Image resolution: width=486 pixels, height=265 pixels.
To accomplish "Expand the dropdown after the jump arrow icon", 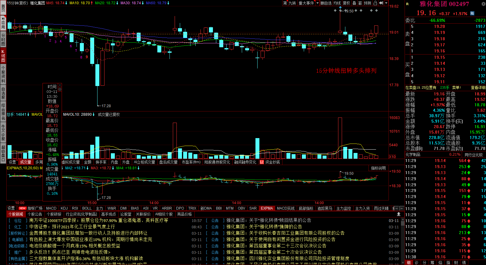I will [x=386, y=3].
